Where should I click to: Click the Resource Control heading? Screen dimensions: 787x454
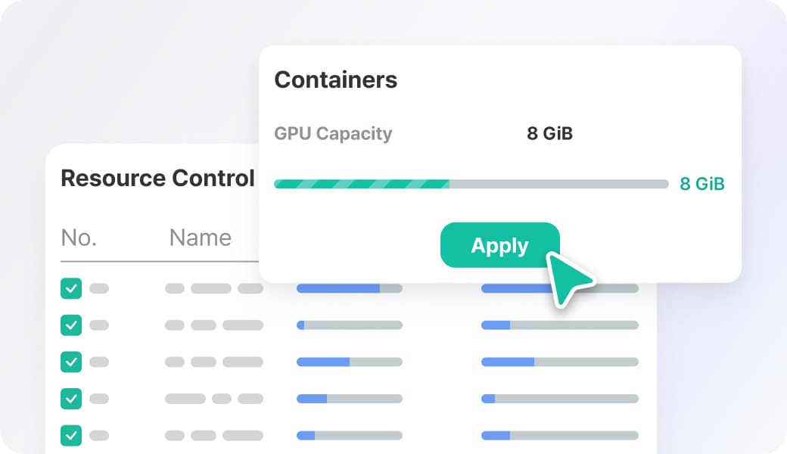157,178
